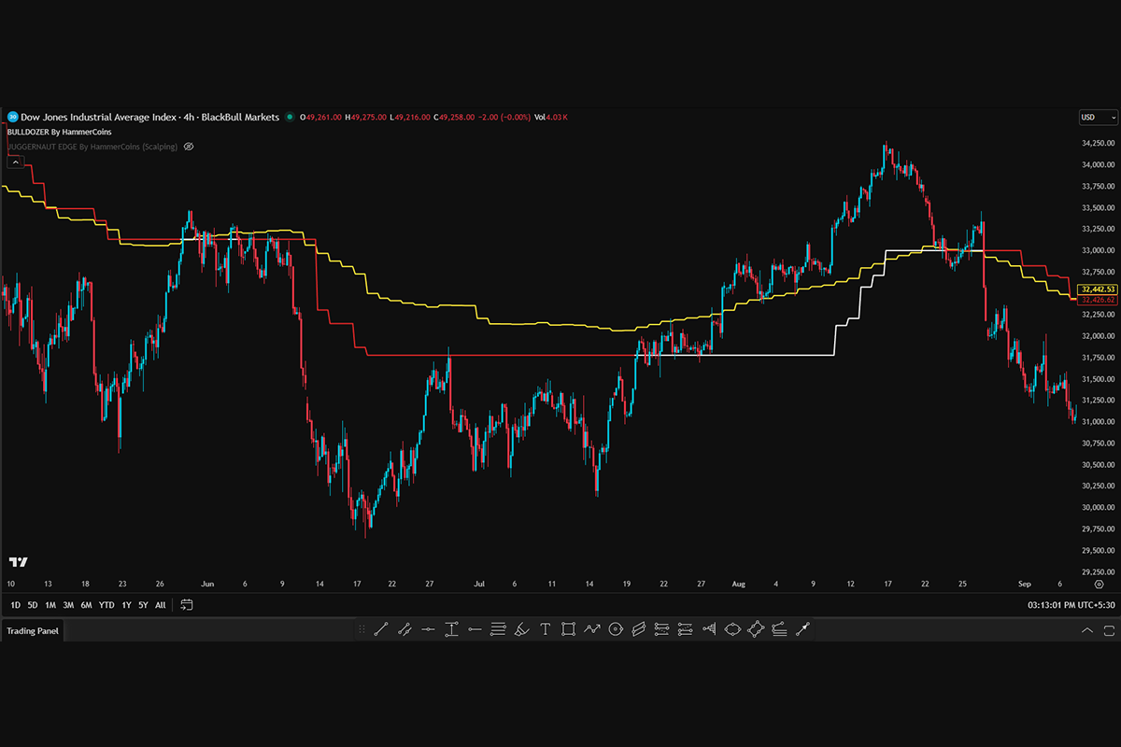Viewport: 1121px width, 747px height.
Task: Select the Text tool in drawing toolbar
Action: click(x=545, y=630)
